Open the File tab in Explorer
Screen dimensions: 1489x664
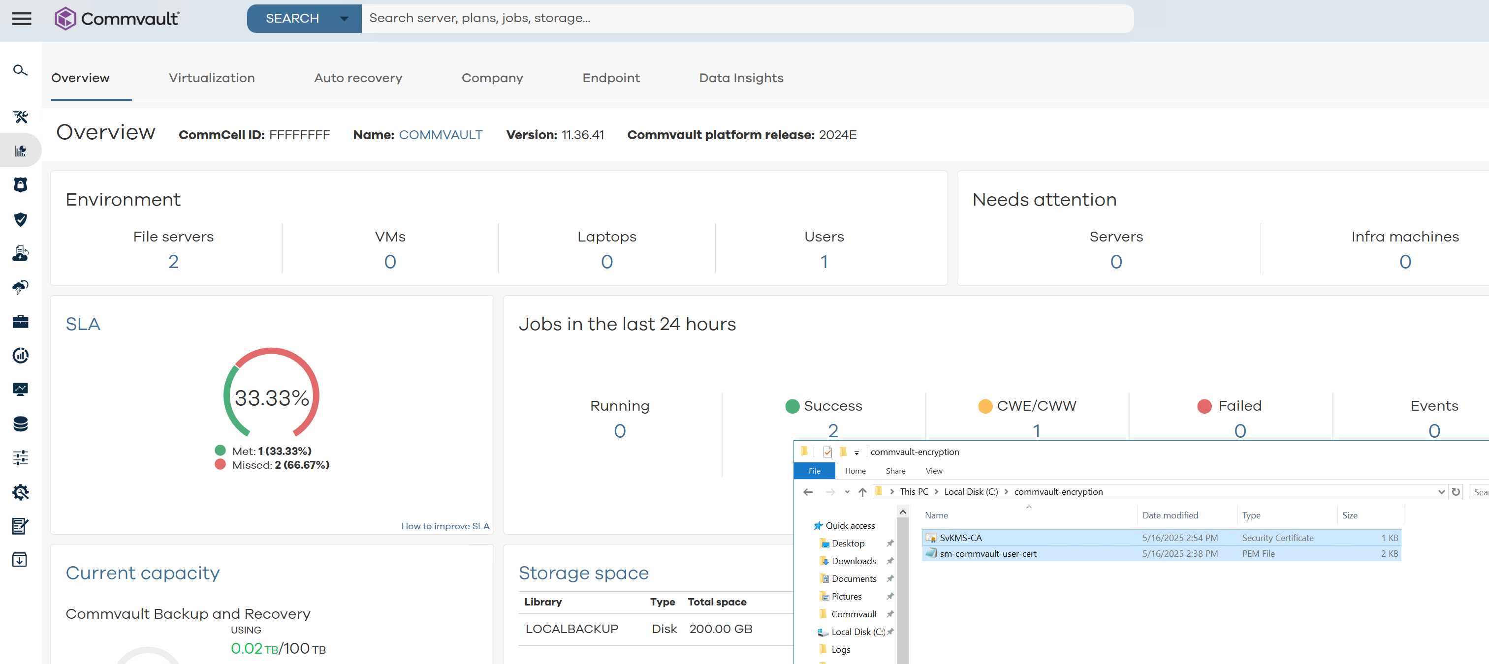pos(814,471)
